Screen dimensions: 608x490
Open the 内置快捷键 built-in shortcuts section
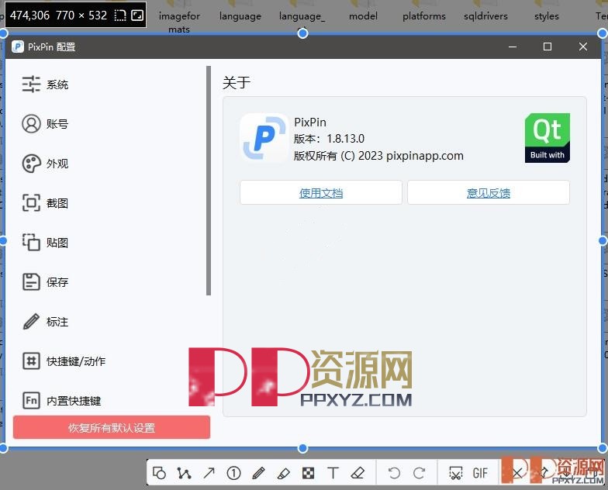62,401
